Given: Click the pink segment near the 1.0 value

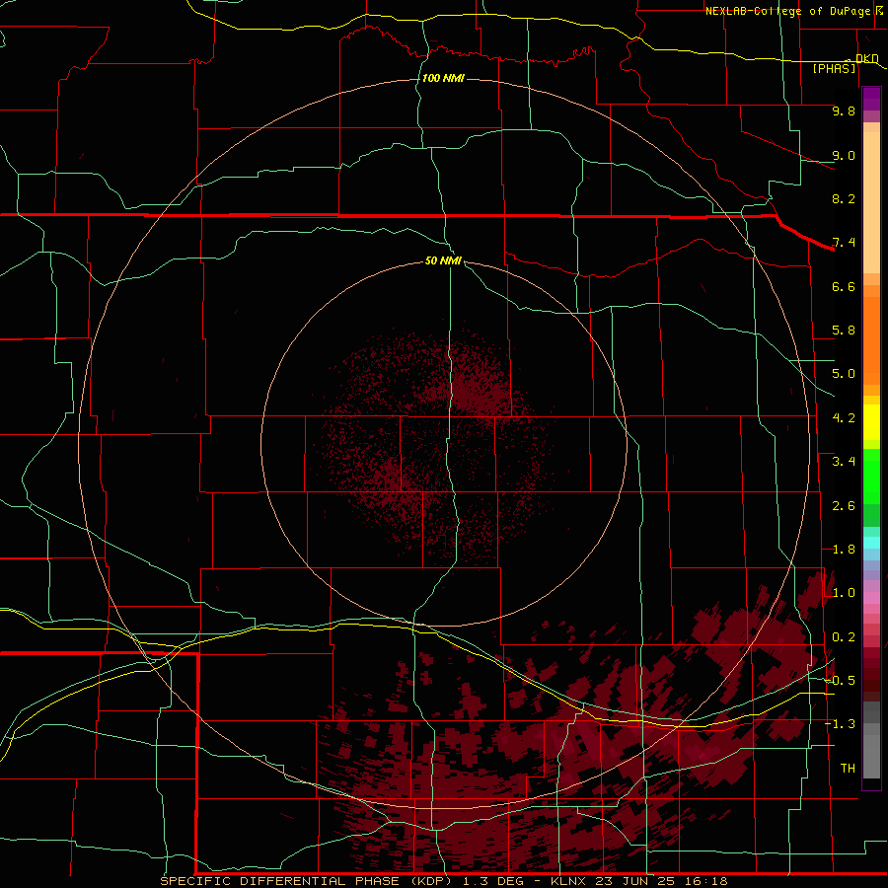Looking at the screenshot, I should [871, 598].
